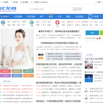Sign in with the Weibo icon
Viewport: 103px width, 103px height.
pyautogui.click(x=98, y=38)
